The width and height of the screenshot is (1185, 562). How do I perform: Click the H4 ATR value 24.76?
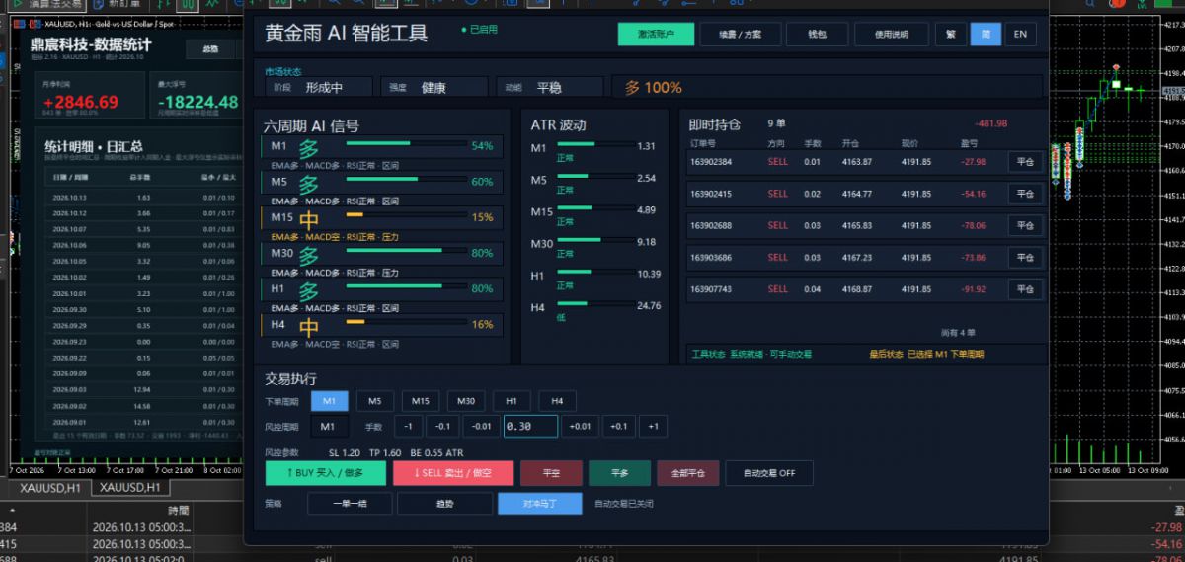click(x=649, y=306)
